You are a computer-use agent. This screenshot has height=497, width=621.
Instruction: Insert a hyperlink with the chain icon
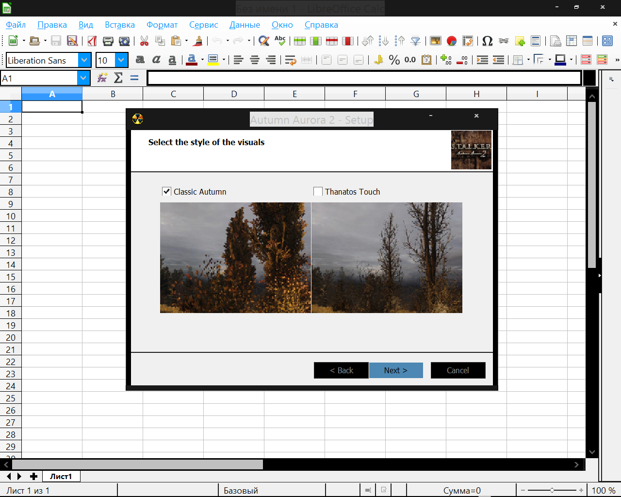coord(504,41)
